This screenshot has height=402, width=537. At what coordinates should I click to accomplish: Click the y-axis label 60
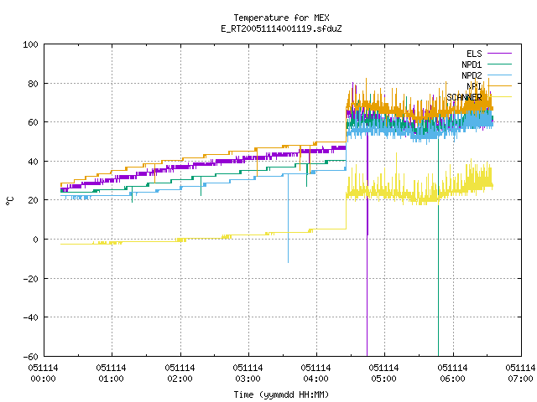coord(33,122)
